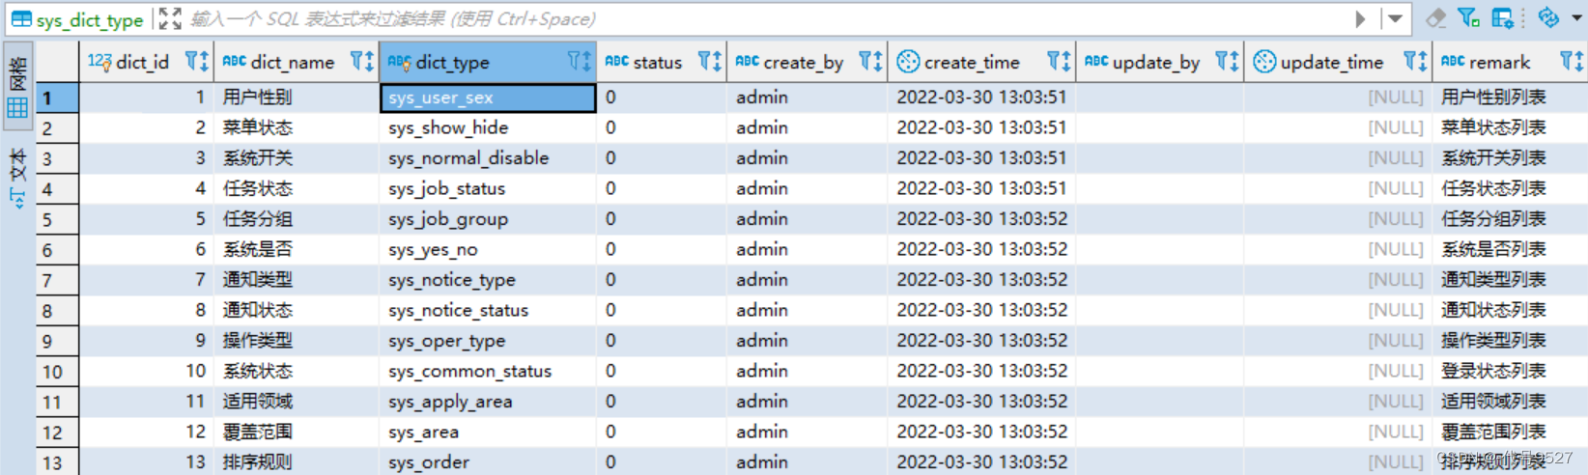The width and height of the screenshot is (1588, 475).
Task: Click the clock icon of create_time column
Action: coord(908,62)
